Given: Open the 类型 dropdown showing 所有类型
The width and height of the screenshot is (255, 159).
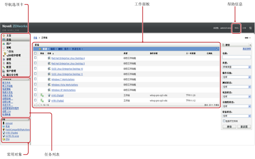Looking at the screenshot, I should (x=237, y=67).
